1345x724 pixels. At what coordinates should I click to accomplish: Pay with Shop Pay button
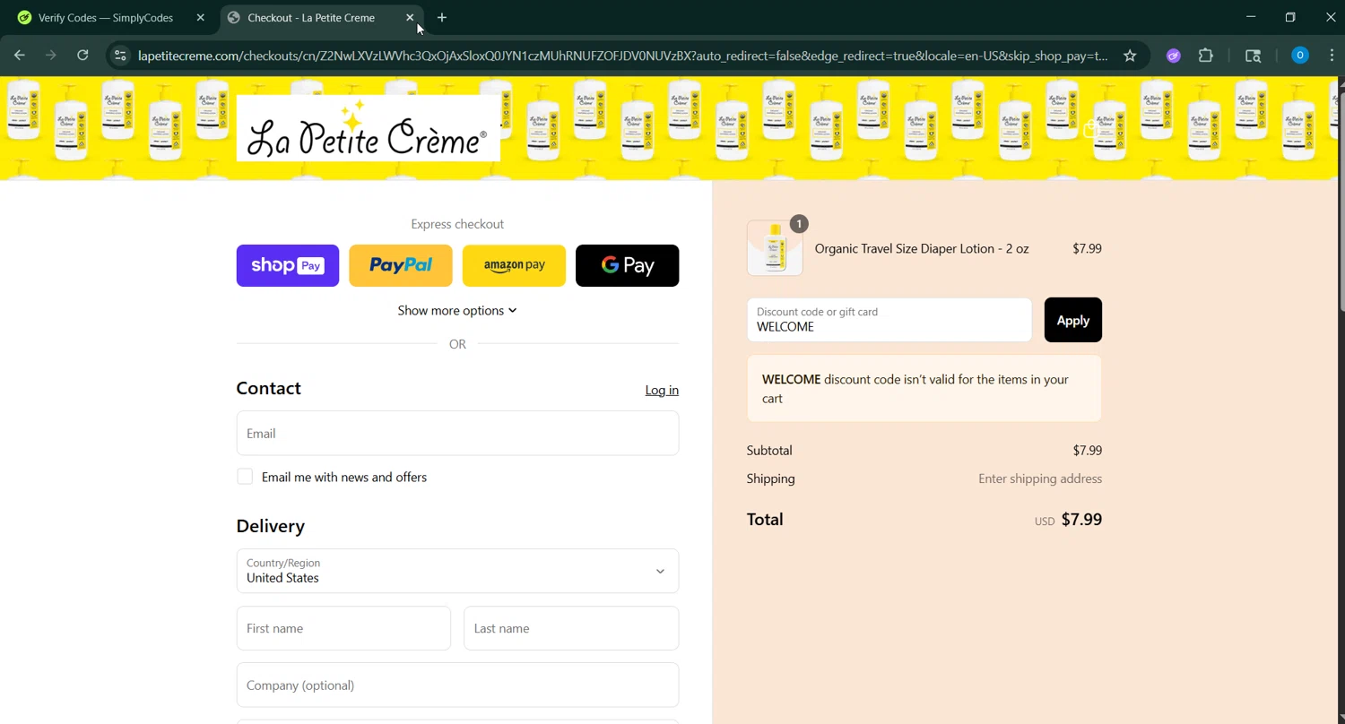pyautogui.click(x=288, y=265)
